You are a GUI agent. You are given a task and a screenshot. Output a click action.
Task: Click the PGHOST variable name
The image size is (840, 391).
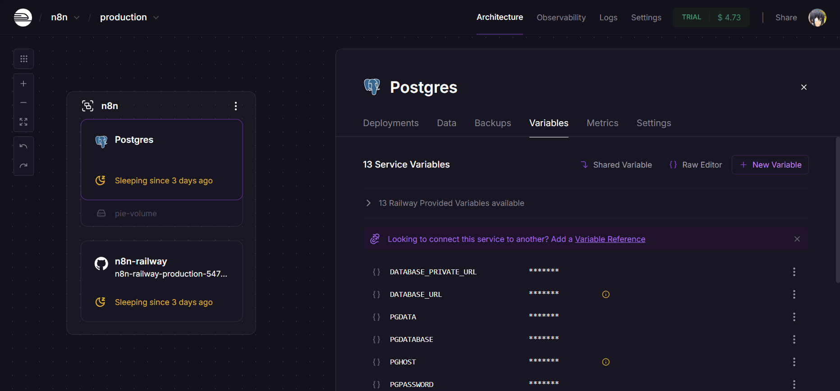(403, 362)
